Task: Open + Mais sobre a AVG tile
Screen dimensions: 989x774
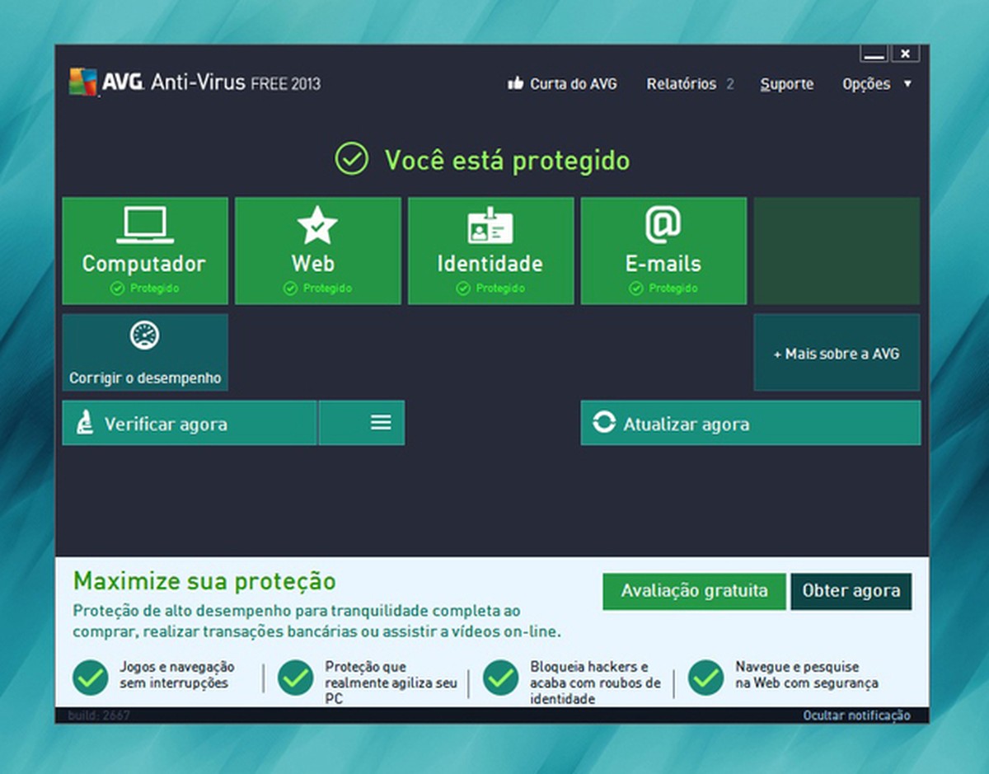Action: [x=837, y=352]
